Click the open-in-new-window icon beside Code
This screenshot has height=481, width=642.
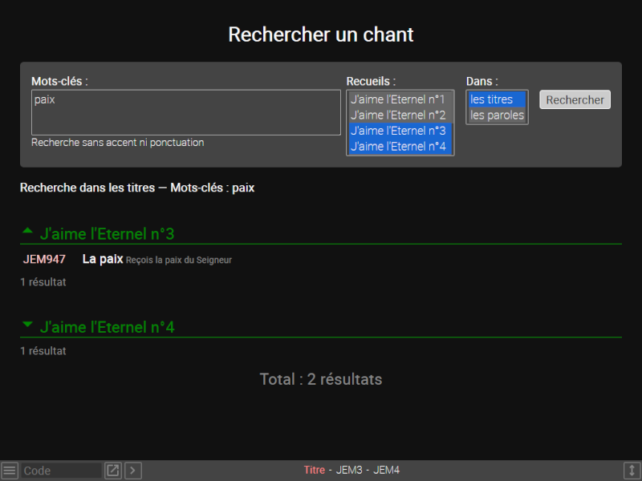coord(113,471)
